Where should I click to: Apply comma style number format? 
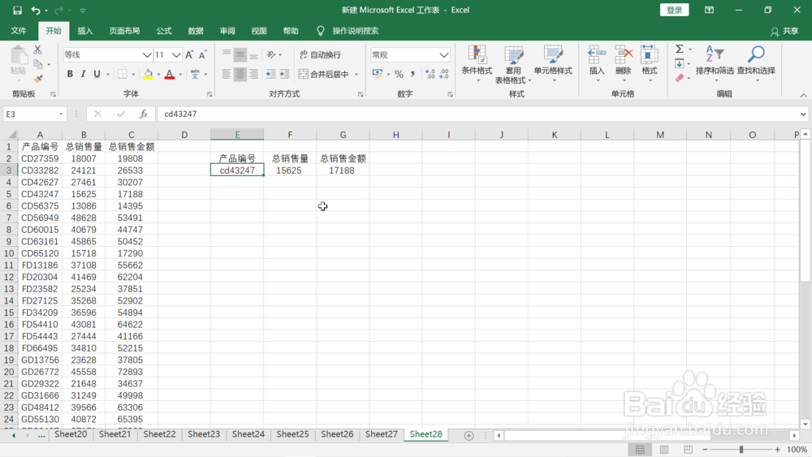[412, 74]
